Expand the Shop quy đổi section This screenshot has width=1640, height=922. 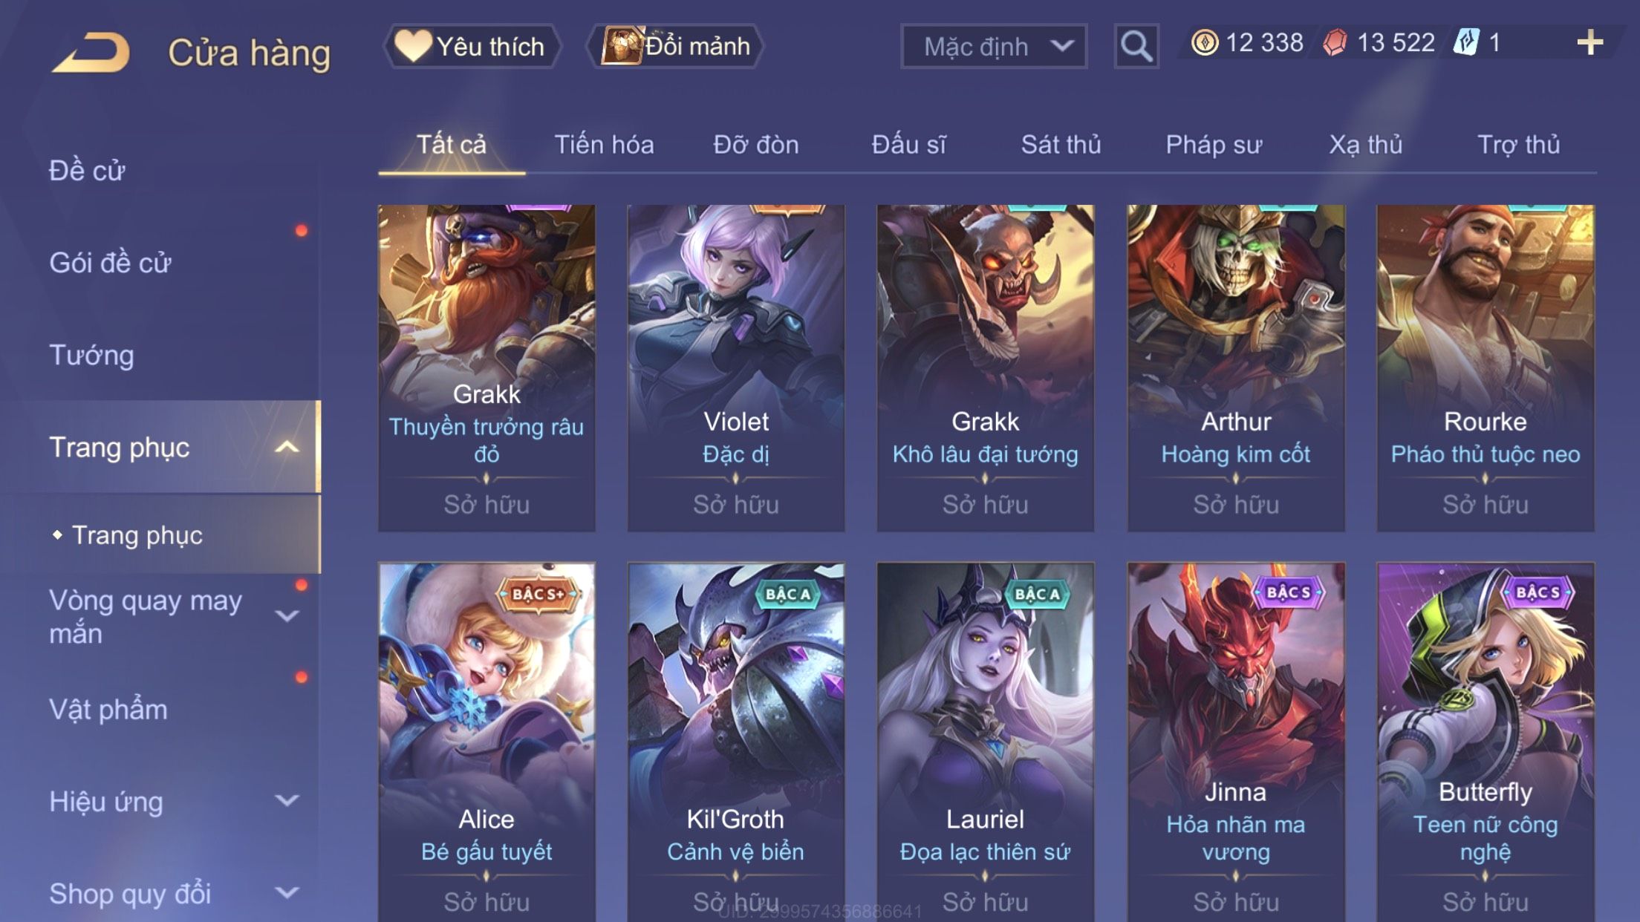click(287, 892)
